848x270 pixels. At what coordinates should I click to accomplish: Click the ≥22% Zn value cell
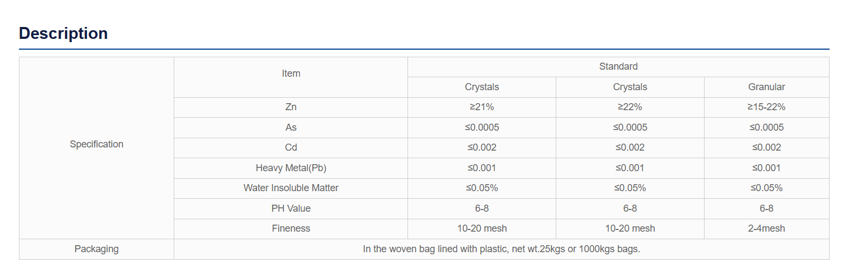coord(630,107)
